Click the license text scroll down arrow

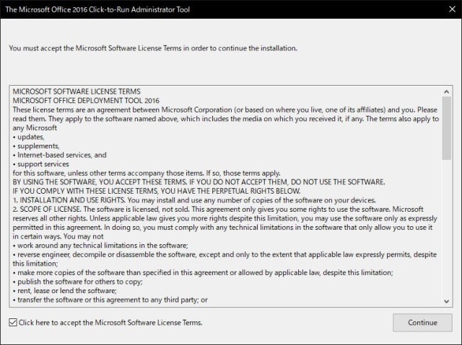tap(446, 301)
